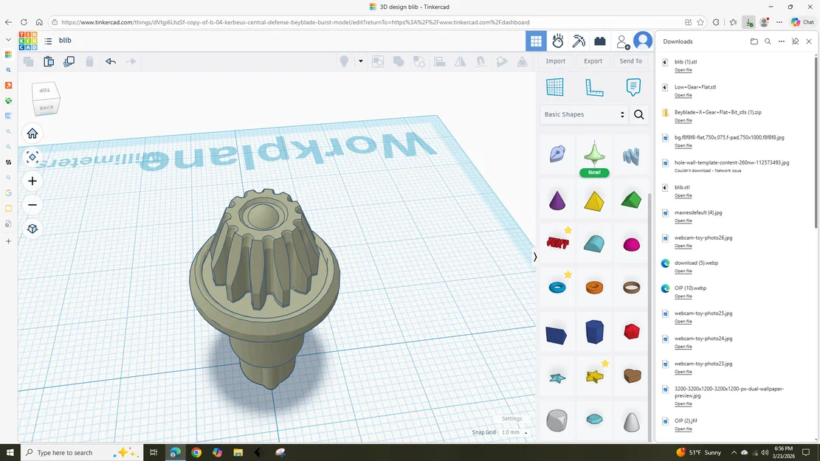
Task: Select the Copy tool in the toolbar
Action: coord(28,61)
